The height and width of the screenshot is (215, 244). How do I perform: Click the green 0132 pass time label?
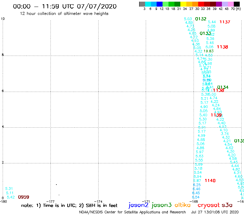pyautogui.click(x=200, y=19)
